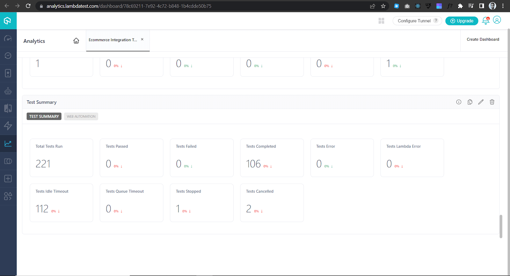Go to Analytics home icon
The height and width of the screenshot is (276, 510).
point(76,41)
